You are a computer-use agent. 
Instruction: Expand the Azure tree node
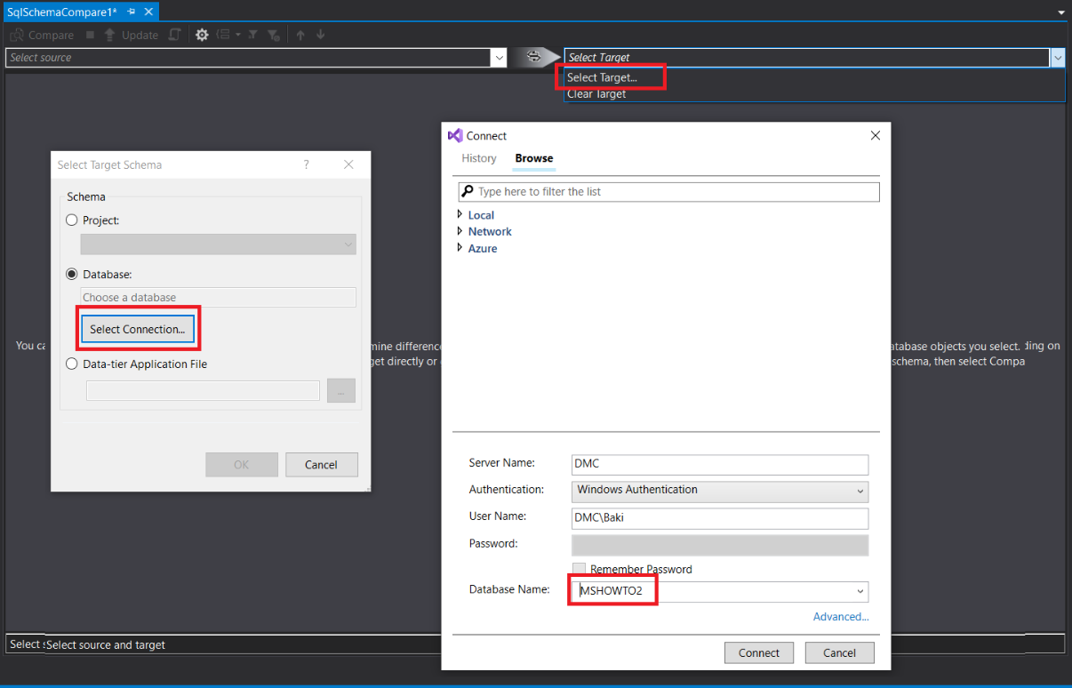pyautogui.click(x=460, y=248)
